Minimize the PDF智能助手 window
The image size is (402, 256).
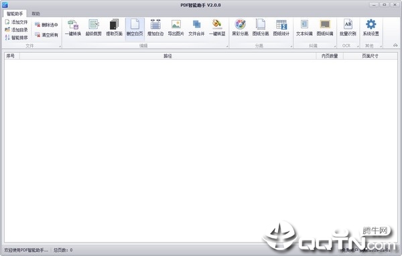[x=374, y=5]
